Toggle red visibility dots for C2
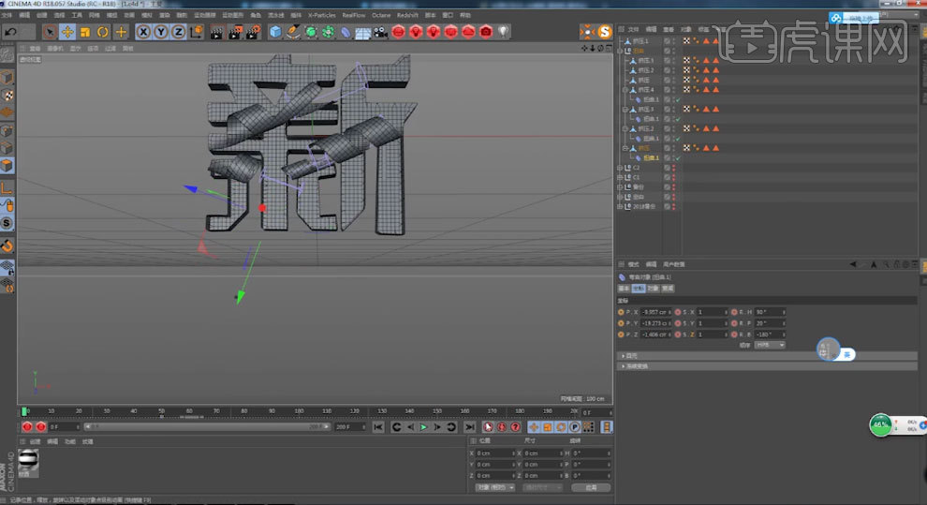This screenshot has width=927, height=505. [673, 168]
